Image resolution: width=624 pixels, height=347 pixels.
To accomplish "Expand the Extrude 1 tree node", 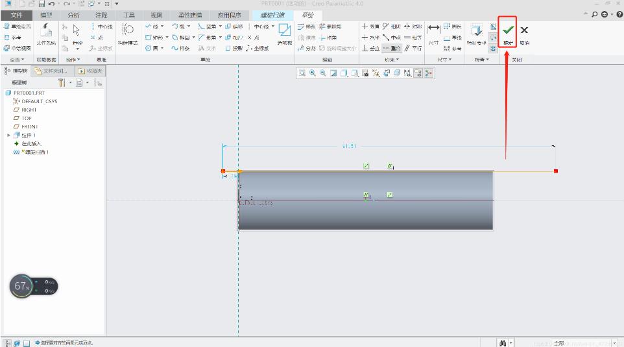I will click(8, 136).
